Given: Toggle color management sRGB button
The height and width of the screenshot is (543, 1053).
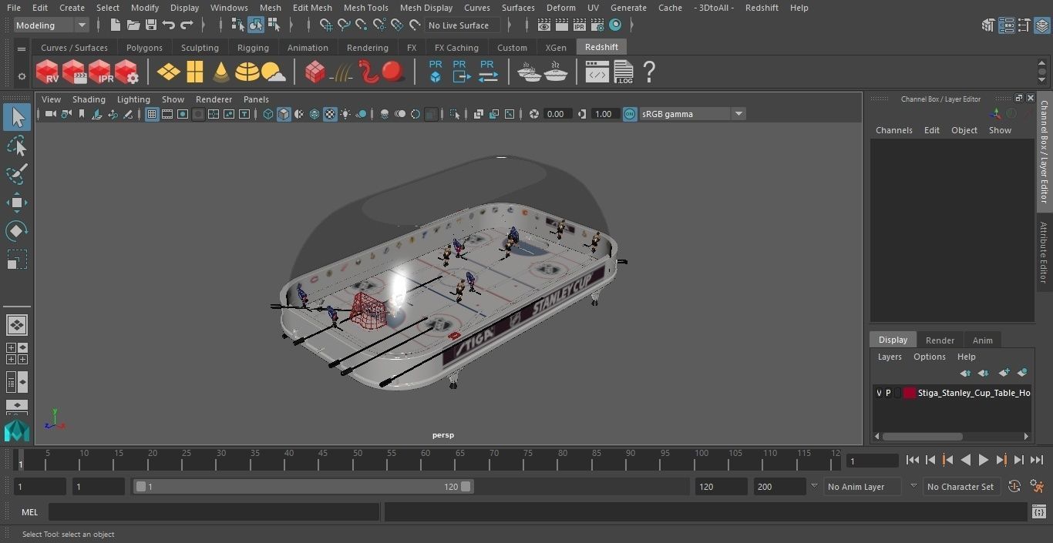Looking at the screenshot, I should point(630,114).
